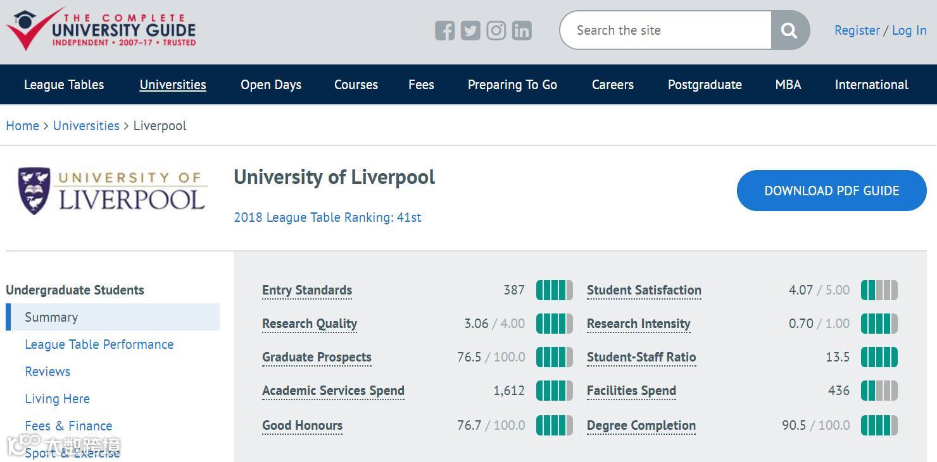
Task: Click the Facilities Spend value 436
Action: tap(839, 391)
